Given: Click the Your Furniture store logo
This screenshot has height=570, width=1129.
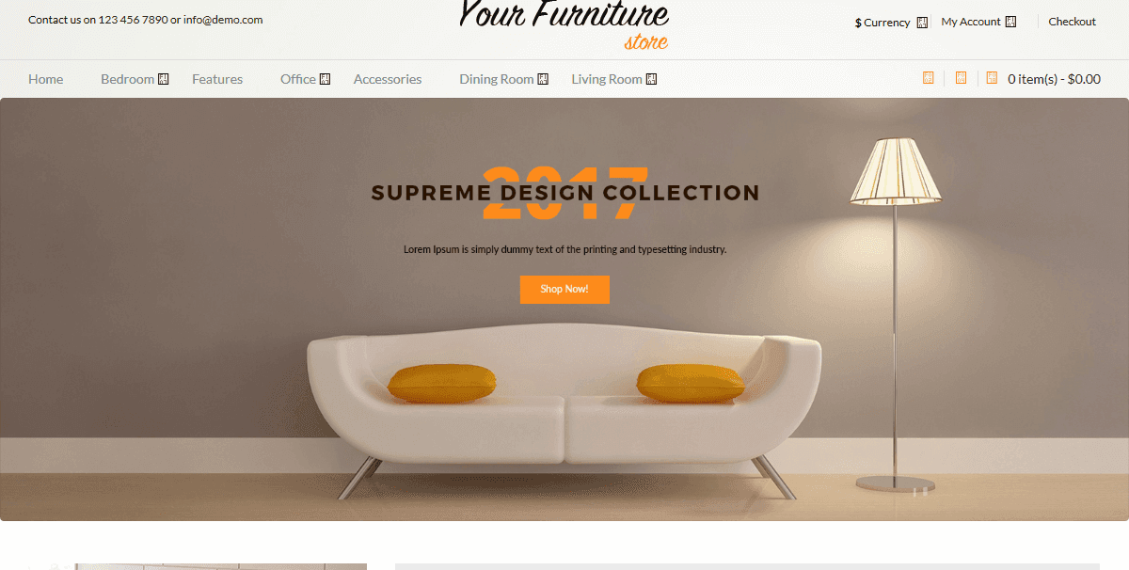Looking at the screenshot, I should (x=564, y=24).
